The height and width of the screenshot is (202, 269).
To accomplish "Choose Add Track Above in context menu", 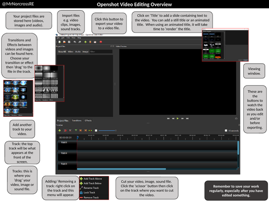I will tap(93, 179).
